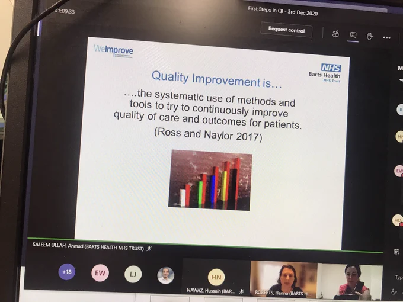Click the slide title Quality Improvement is…
Image resolution: width=403 pixels, height=302 pixels.
[216, 79]
